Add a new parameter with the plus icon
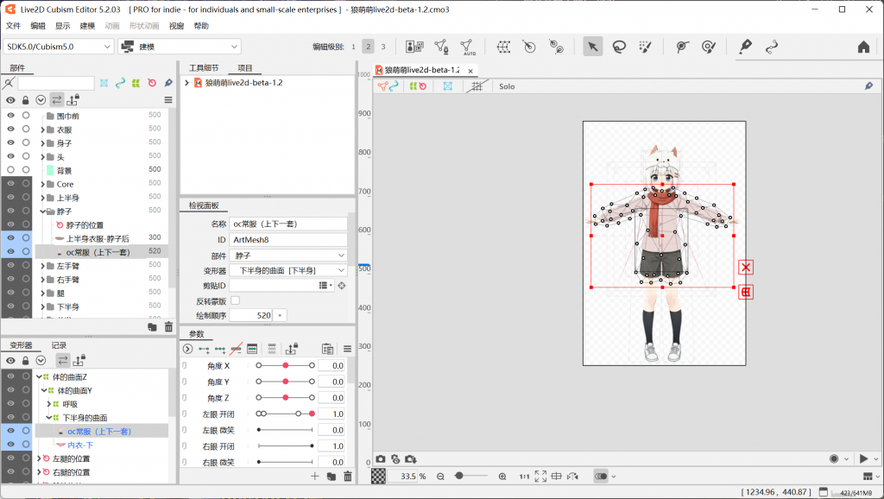The height and width of the screenshot is (499, 884). [314, 477]
